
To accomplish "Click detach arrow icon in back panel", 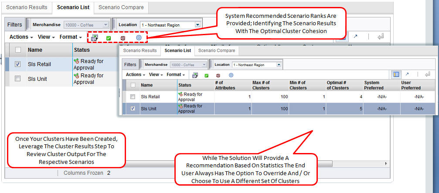I will point(356,37).
